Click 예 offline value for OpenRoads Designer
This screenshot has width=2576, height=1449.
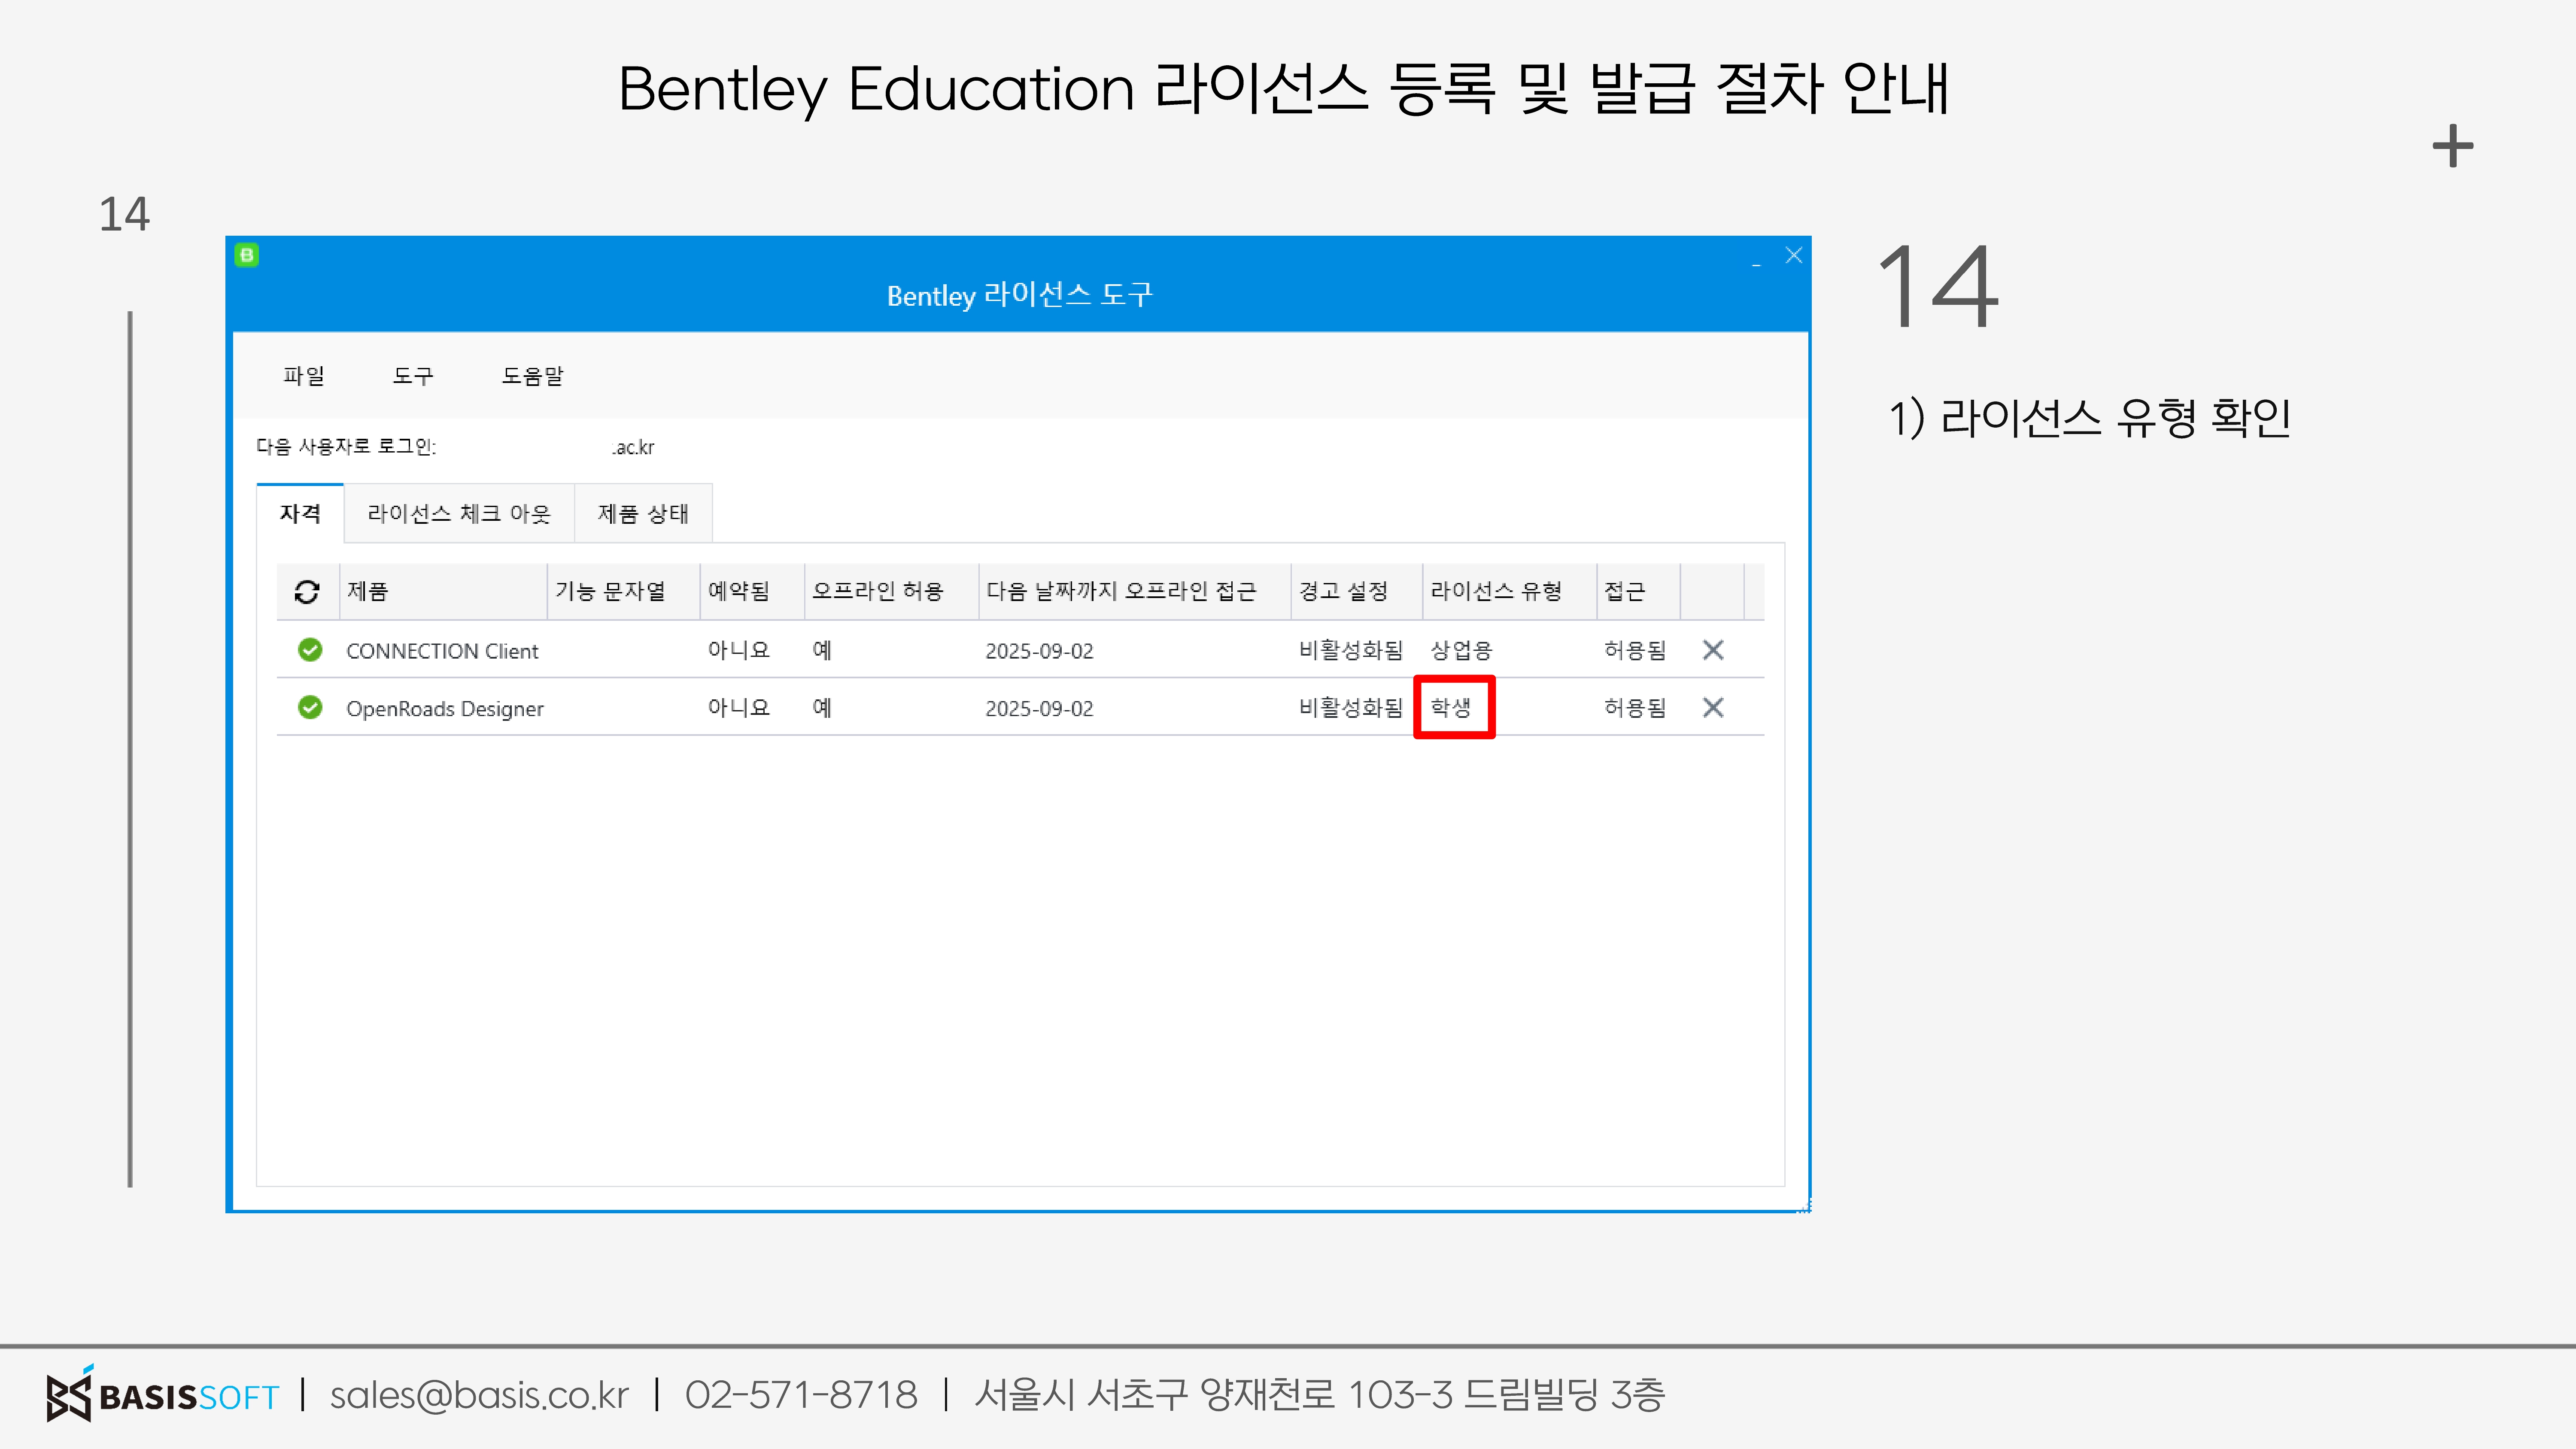pos(822,708)
